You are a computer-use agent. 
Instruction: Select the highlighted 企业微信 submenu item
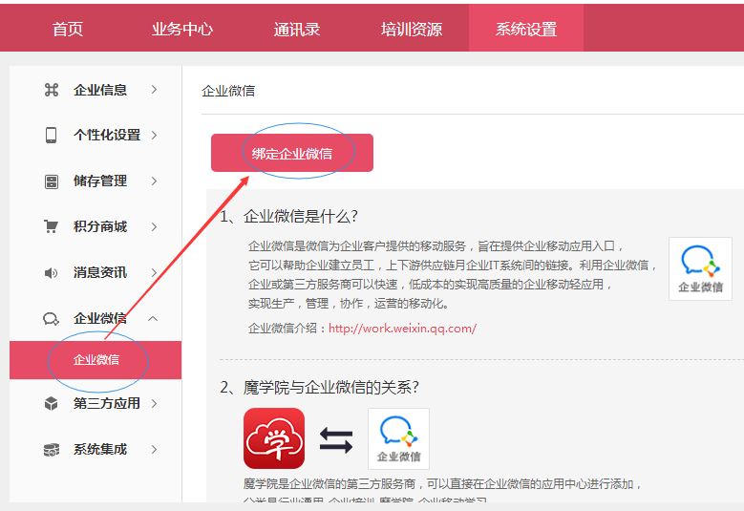[96, 360]
